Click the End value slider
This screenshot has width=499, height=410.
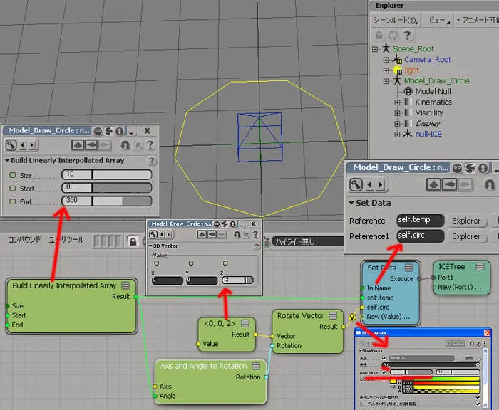(x=107, y=201)
